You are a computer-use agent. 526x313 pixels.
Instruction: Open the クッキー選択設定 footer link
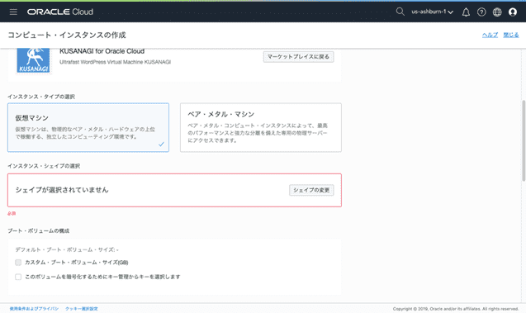82,309
